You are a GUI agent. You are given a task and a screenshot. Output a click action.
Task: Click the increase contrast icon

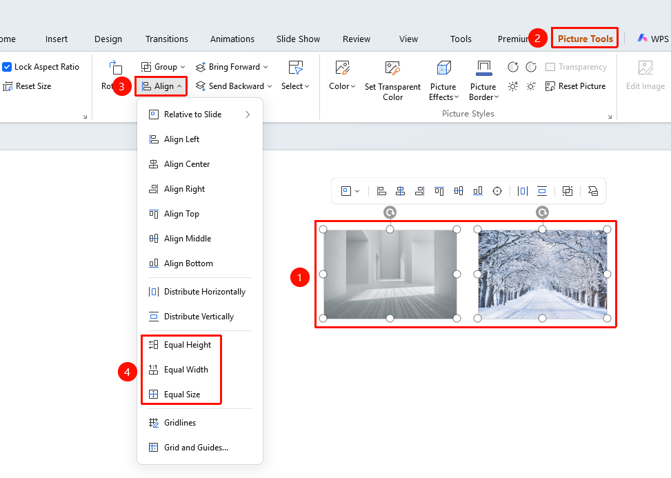pos(512,67)
